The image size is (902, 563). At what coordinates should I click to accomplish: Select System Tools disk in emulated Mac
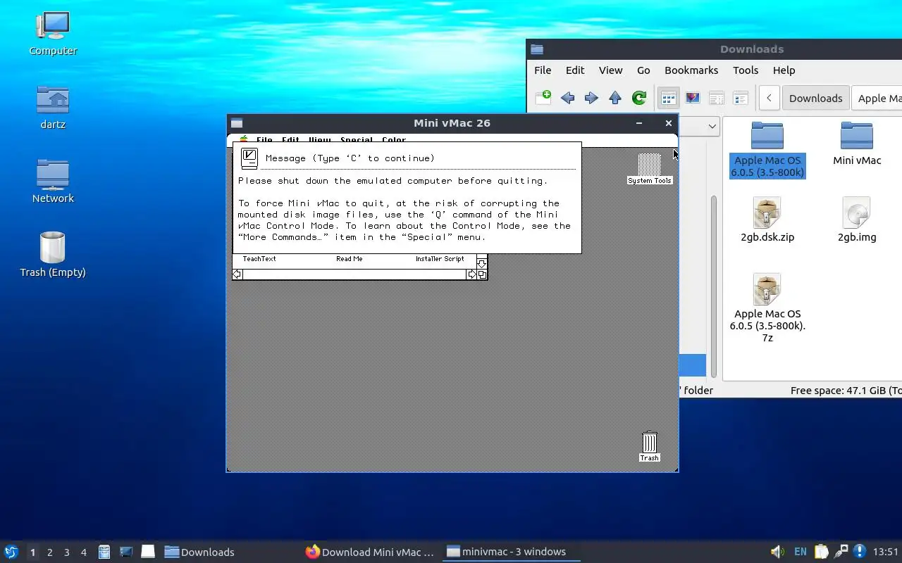point(650,169)
